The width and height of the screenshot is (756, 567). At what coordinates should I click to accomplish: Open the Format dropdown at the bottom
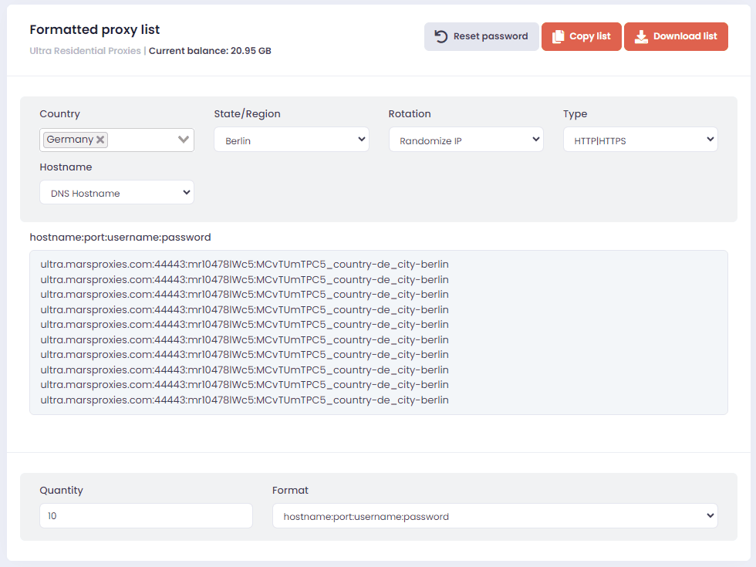[x=494, y=516]
